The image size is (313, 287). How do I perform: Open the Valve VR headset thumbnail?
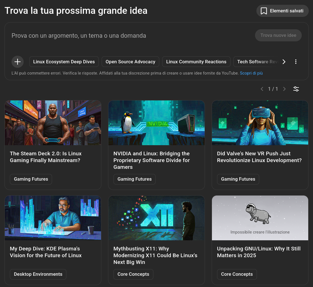[x=260, y=123]
